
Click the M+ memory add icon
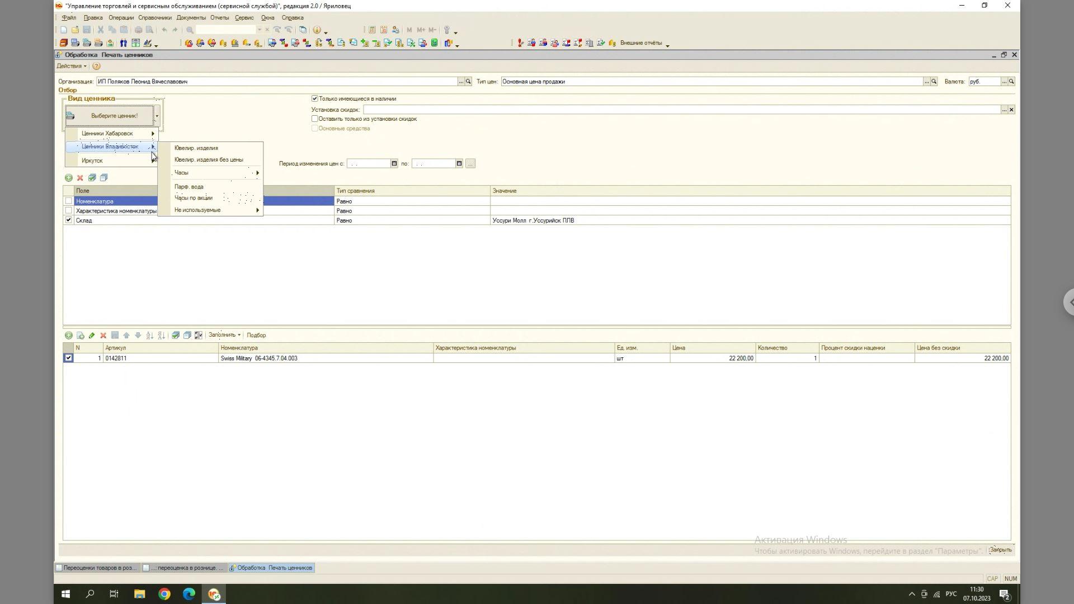point(421,30)
